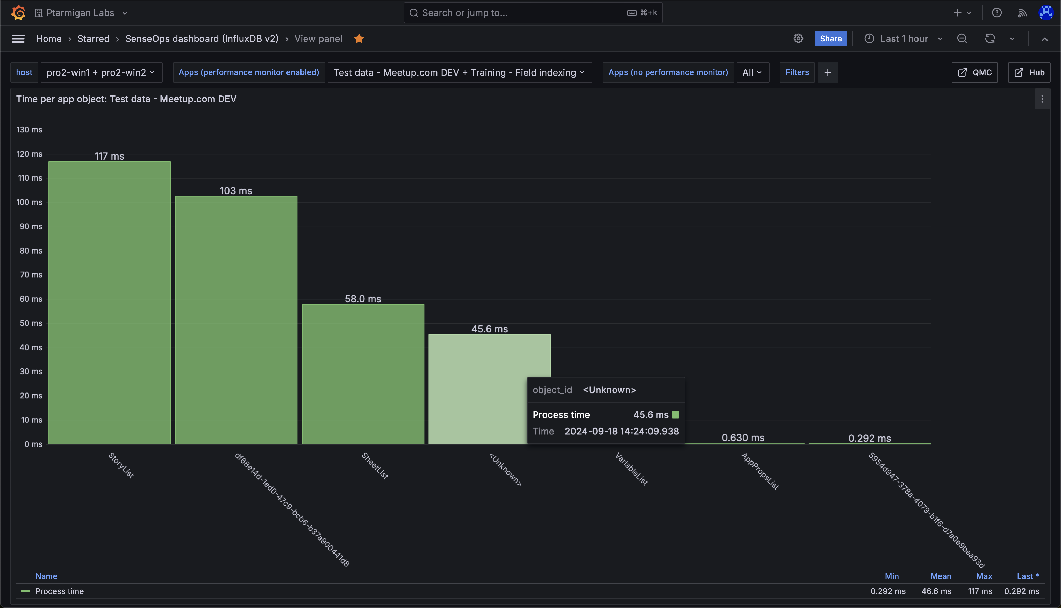Screen dimensions: 1061x608
Task: Zoom out time range with magnifier icon
Action: (962, 38)
